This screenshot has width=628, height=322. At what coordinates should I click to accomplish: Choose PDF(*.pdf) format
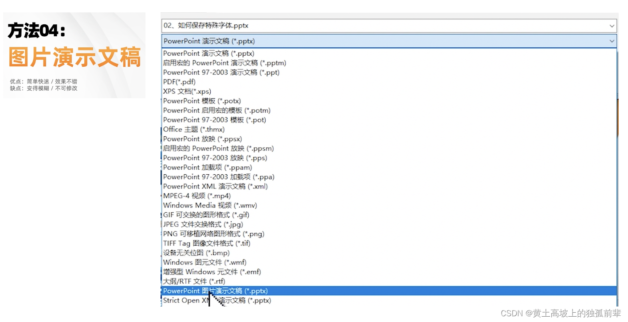[x=389, y=82]
